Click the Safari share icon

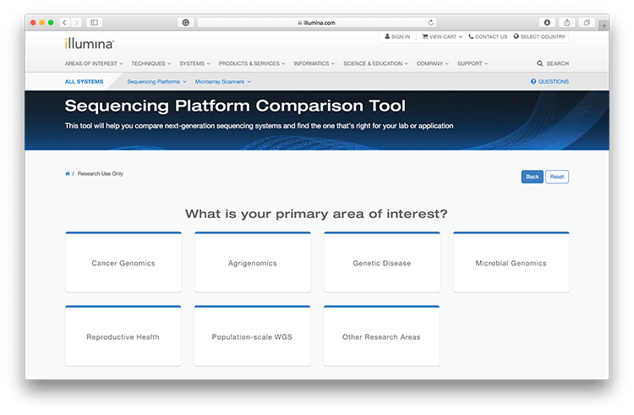pos(567,23)
